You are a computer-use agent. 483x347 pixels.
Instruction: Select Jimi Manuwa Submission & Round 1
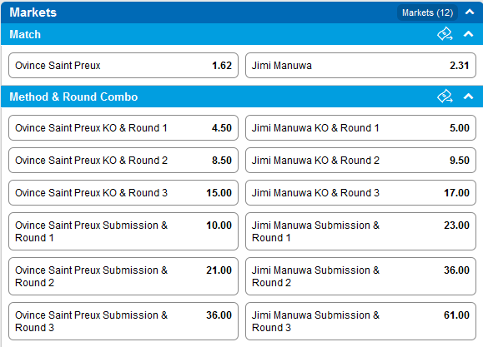click(360, 231)
